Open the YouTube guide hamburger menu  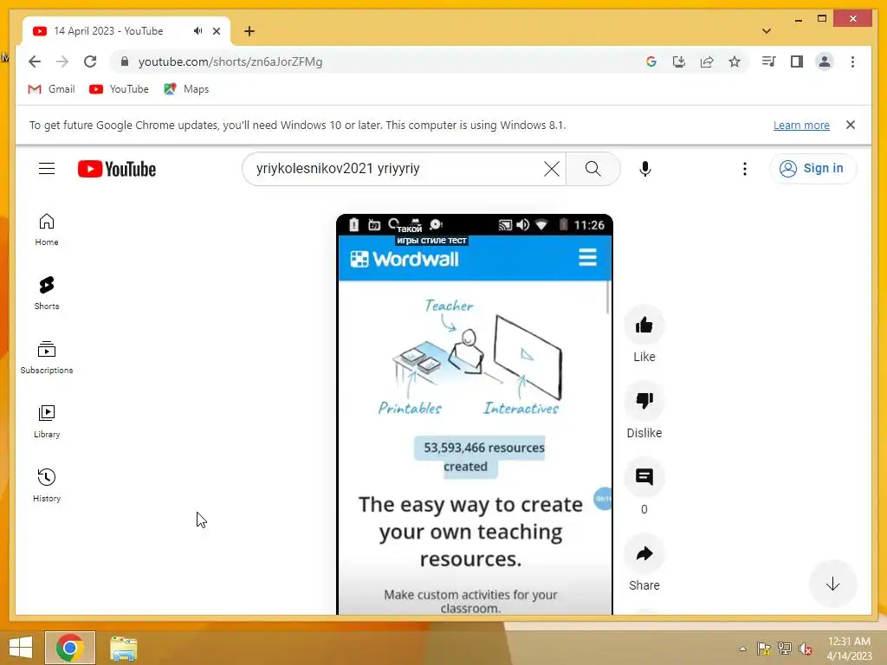coord(47,169)
